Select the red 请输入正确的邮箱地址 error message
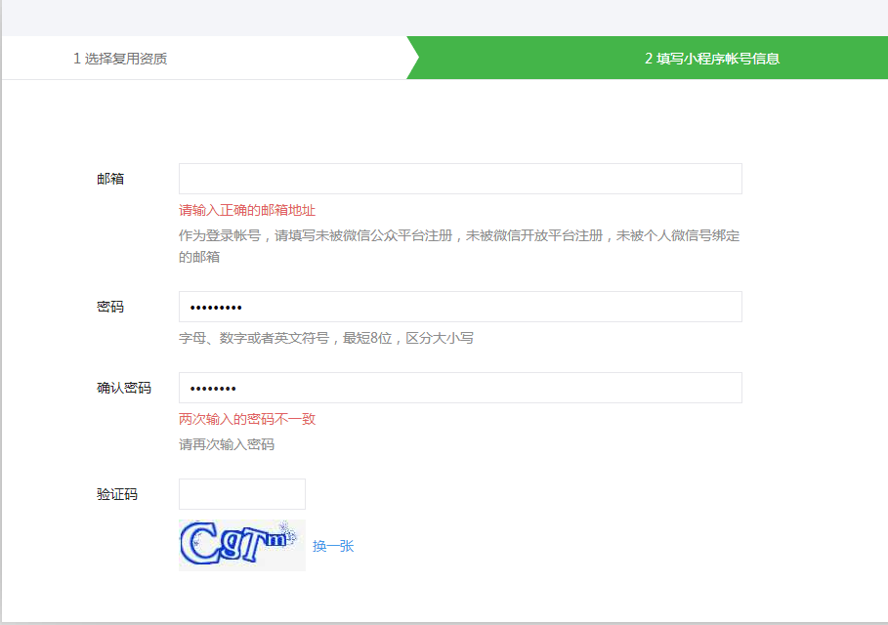The width and height of the screenshot is (888, 625). click(x=247, y=210)
